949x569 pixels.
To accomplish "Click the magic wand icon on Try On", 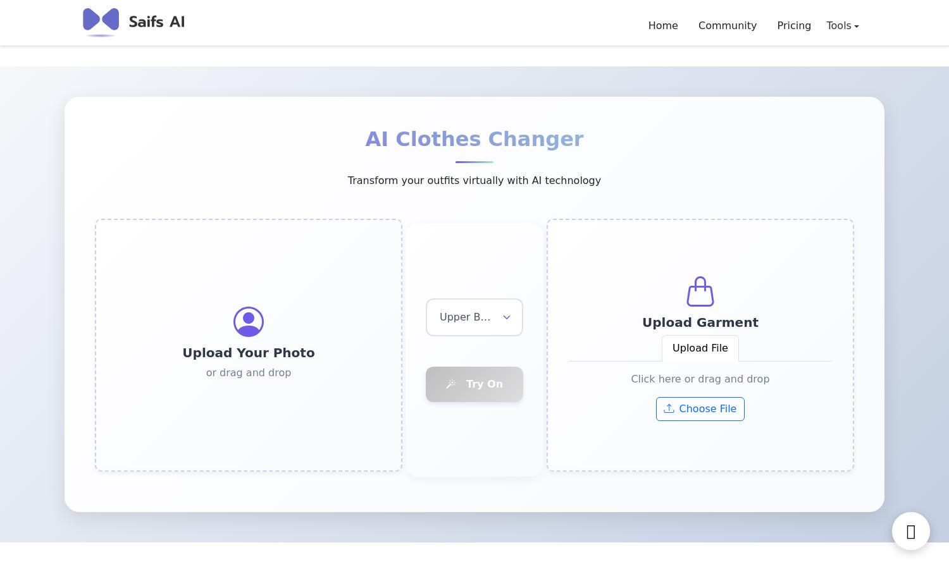I will (x=451, y=384).
